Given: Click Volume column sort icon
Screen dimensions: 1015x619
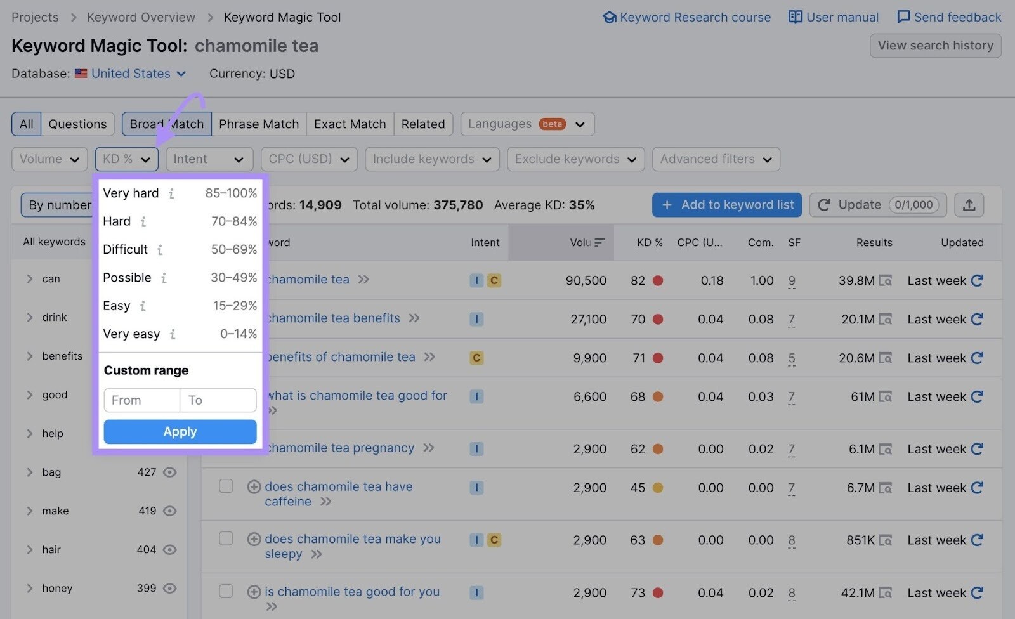Looking at the screenshot, I should 599,242.
